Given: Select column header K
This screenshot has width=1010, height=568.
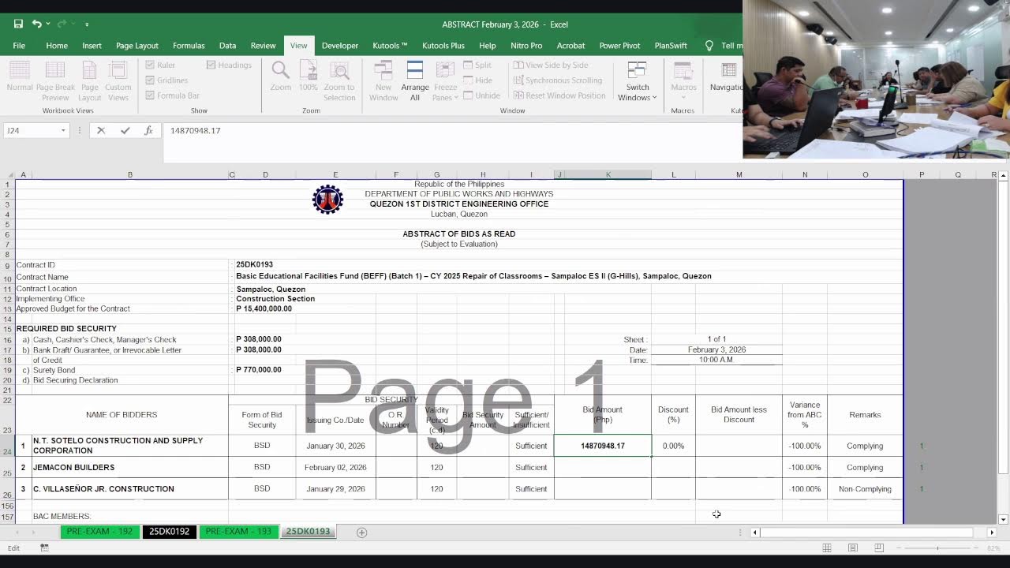Looking at the screenshot, I should coord(608,174).
